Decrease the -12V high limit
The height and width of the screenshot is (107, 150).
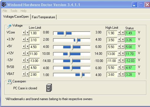pyautogui.click(x=119, y=61)
